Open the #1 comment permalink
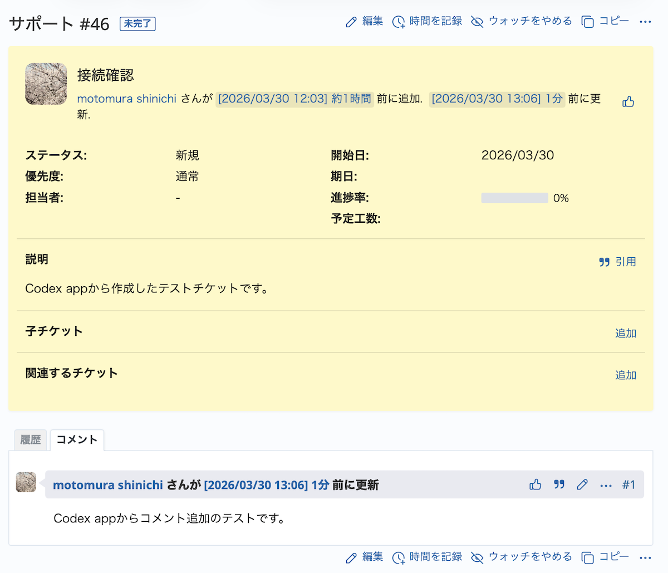The height and width of the screenshot is (573, 668). 628,484
